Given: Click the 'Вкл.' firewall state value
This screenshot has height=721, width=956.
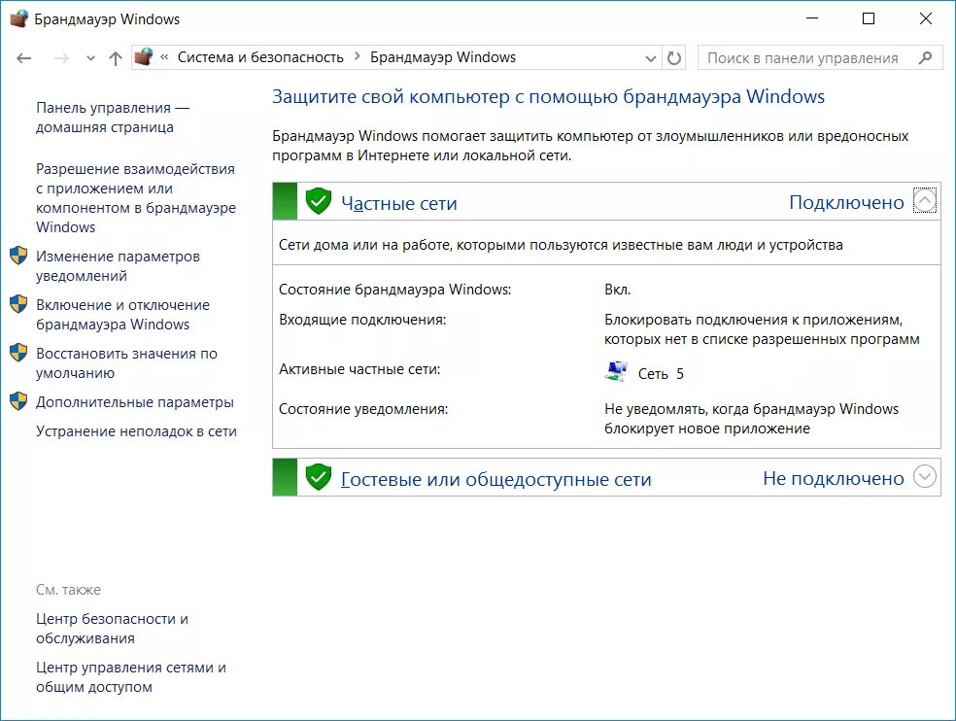Looking at the screenshot, I should click(617, 290).
